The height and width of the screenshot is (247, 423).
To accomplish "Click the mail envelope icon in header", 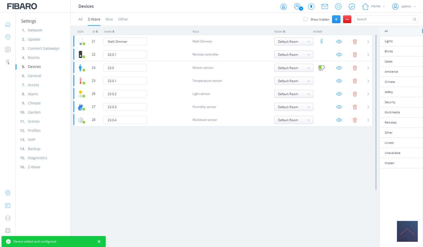I will tap(324, 7).
